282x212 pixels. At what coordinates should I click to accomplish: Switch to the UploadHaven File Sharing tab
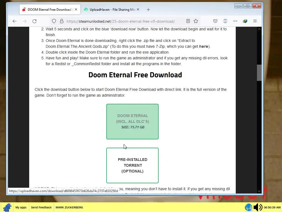click(112, 10)
